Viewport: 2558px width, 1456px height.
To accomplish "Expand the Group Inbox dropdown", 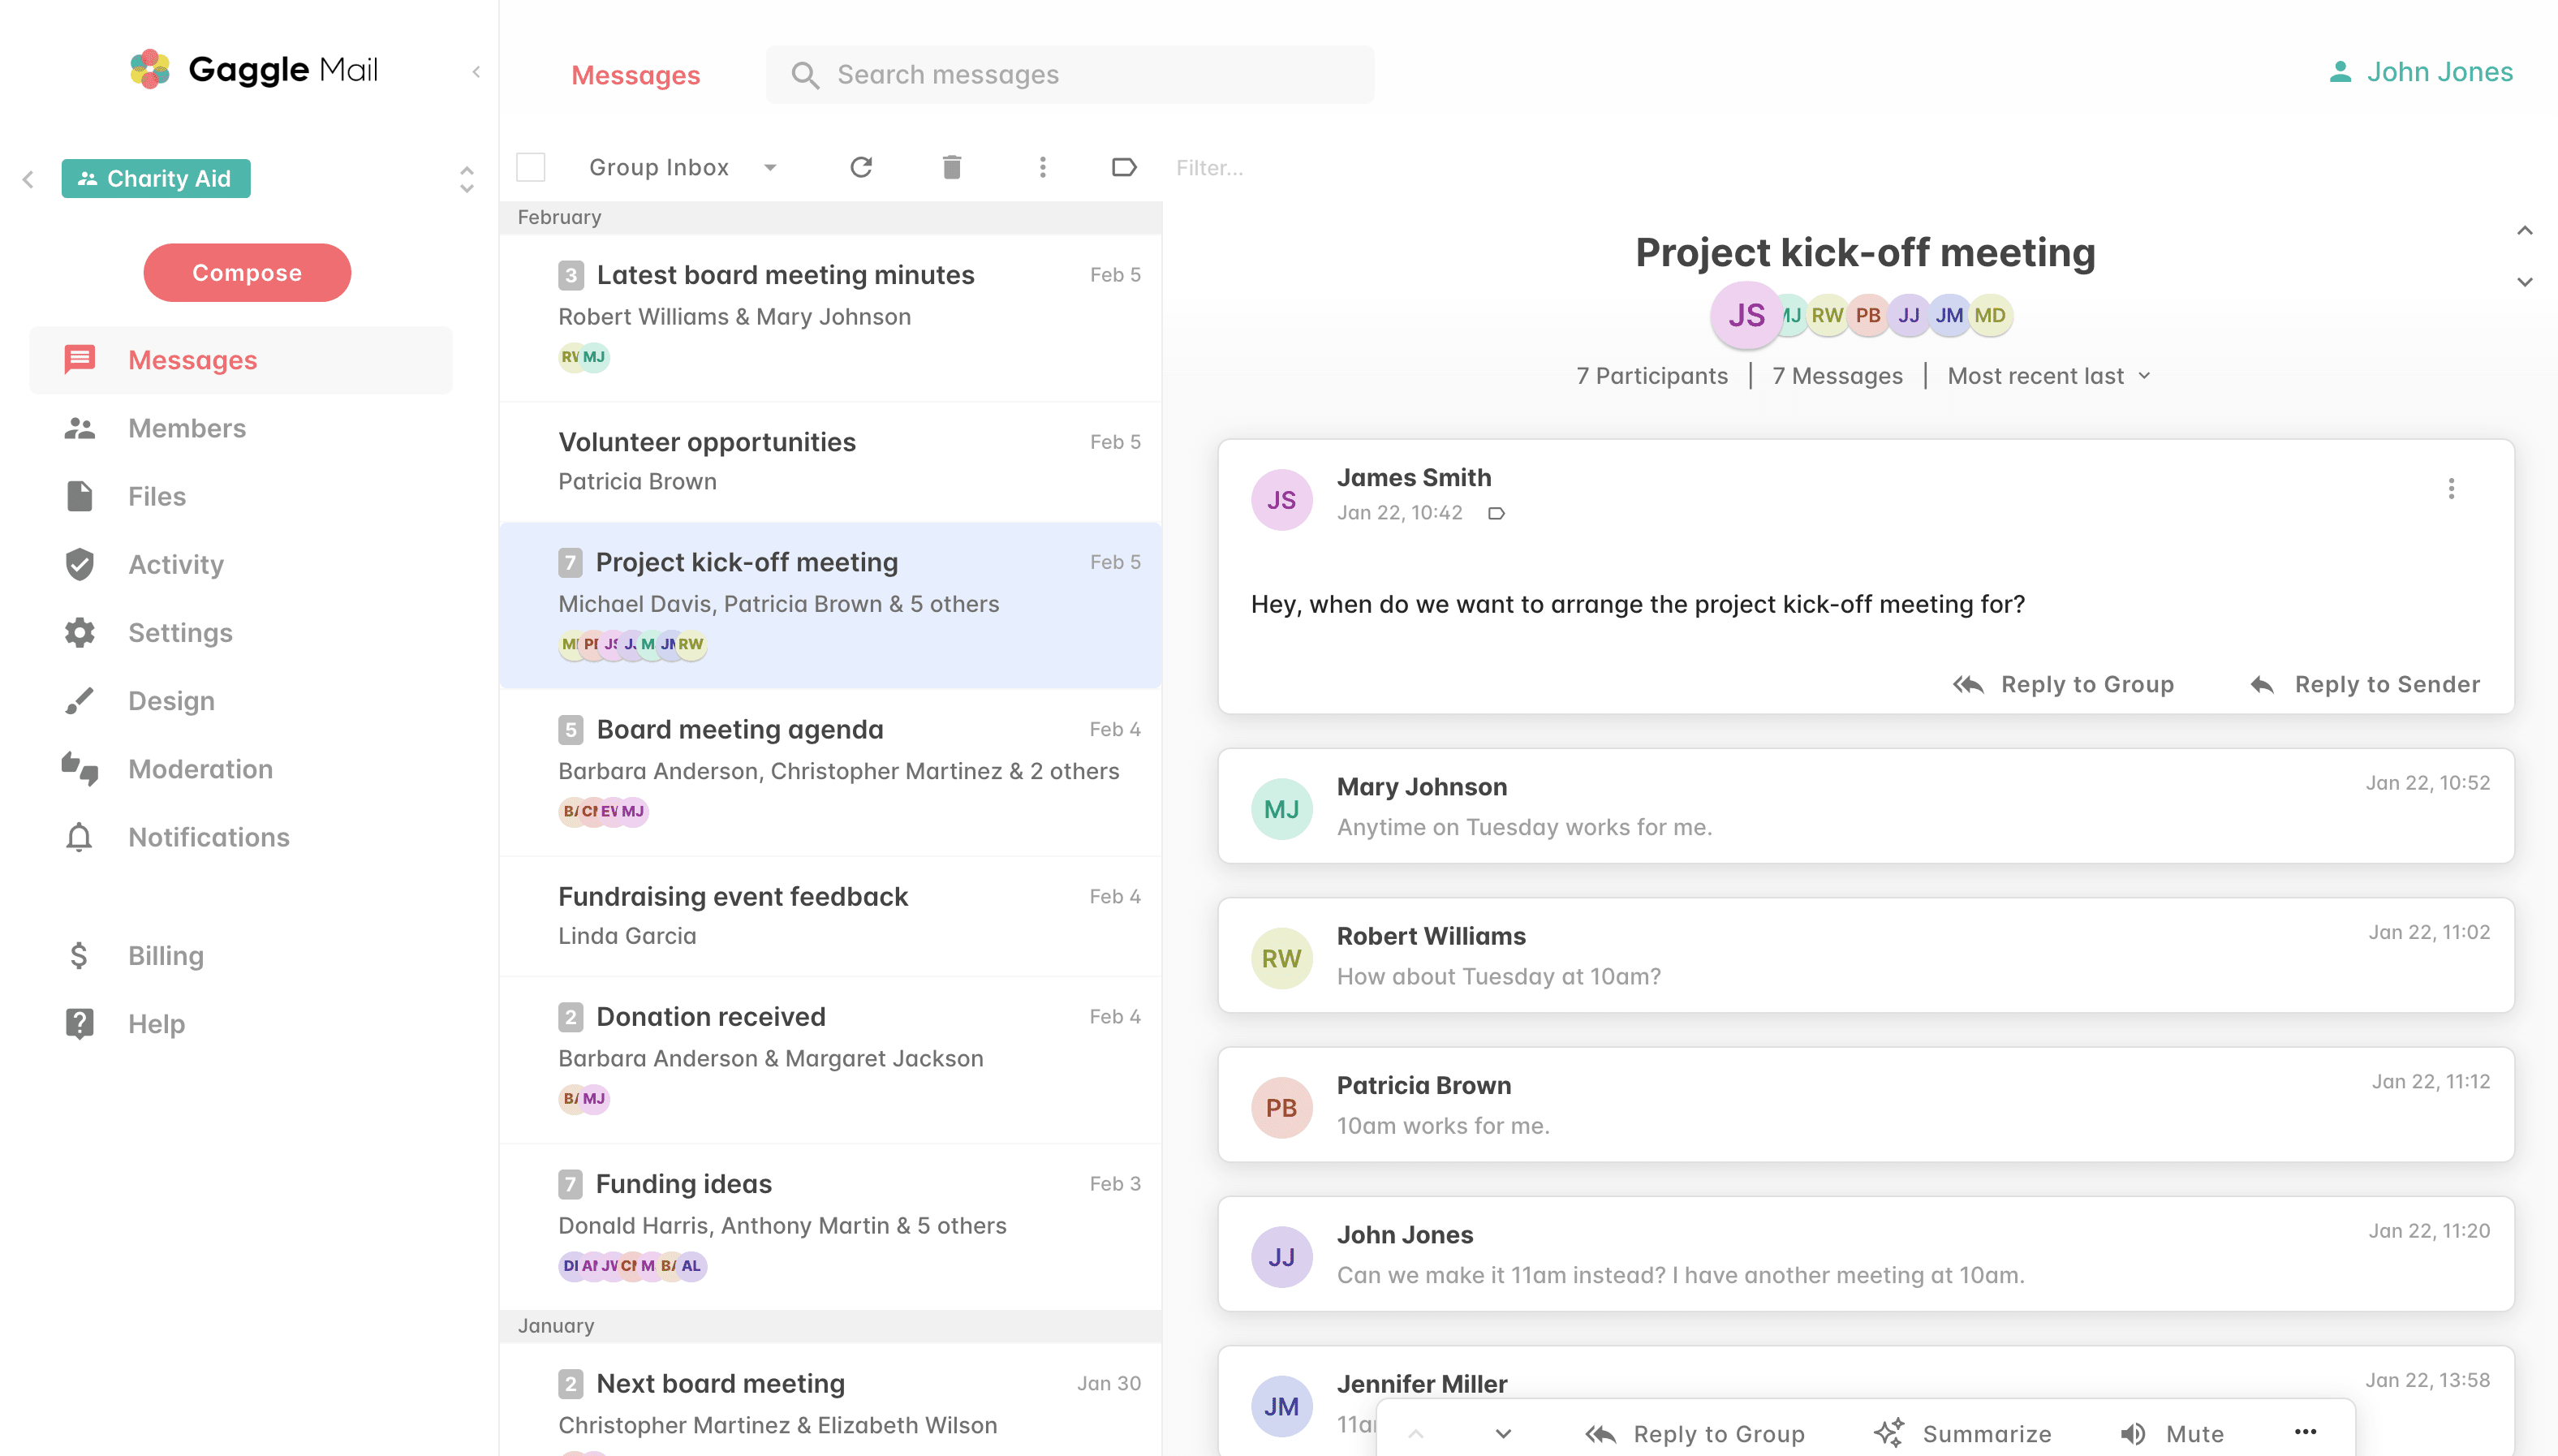I will click(768, 167).
